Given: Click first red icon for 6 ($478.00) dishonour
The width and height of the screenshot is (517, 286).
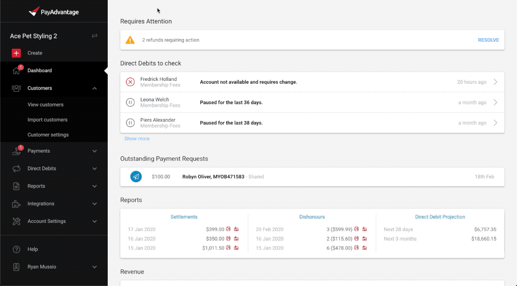Looking at the screenshot, I should [357, 248].
